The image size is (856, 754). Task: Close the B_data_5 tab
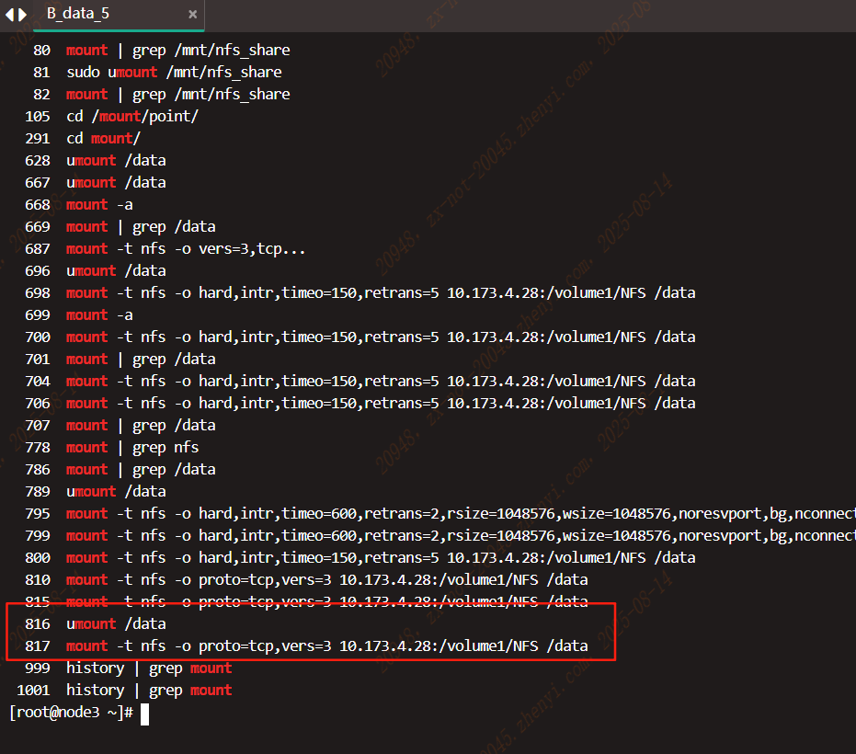pyautogui.click(x=192, y=15)
